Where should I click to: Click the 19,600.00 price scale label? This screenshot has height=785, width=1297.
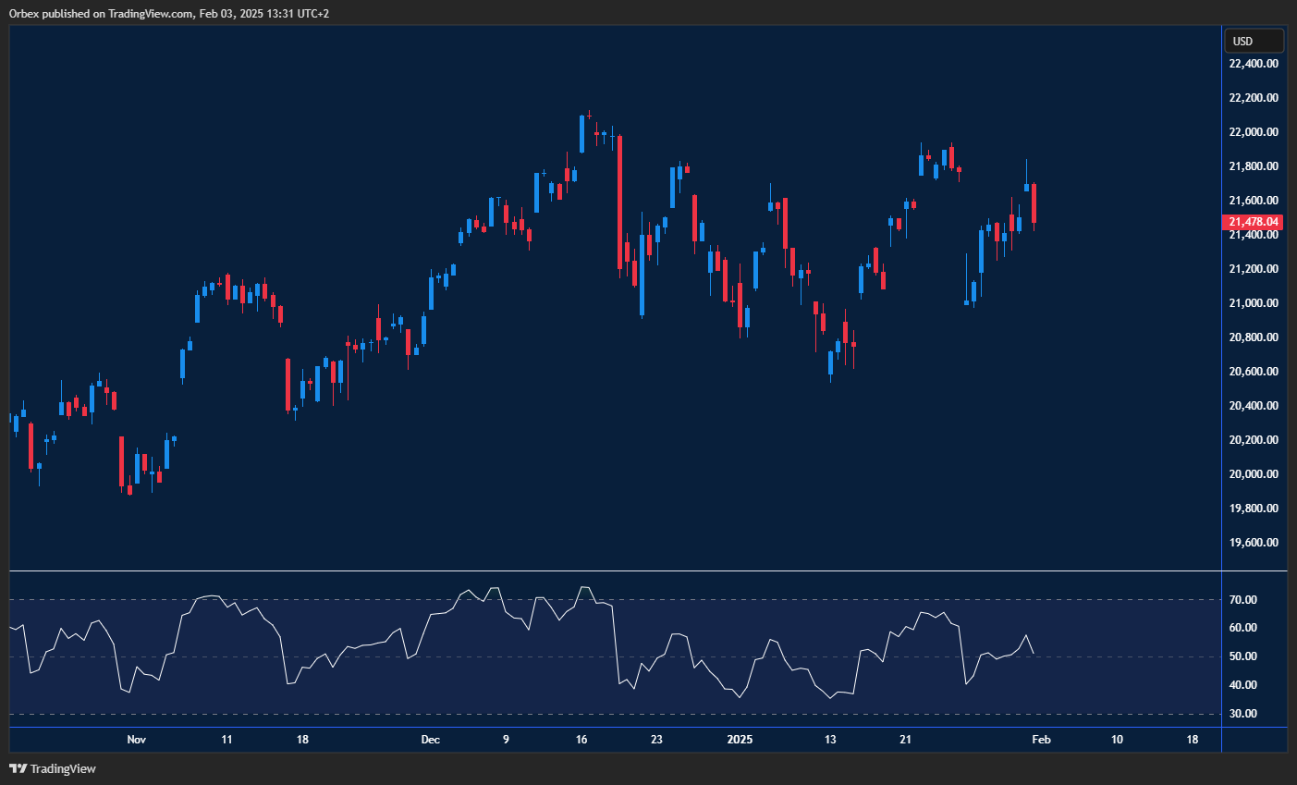1254,543
